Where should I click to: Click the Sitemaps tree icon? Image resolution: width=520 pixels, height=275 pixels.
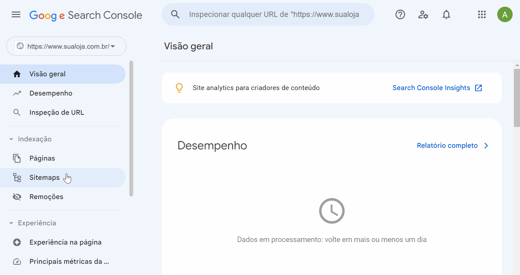pyautogui.click(x=17, y=178)
